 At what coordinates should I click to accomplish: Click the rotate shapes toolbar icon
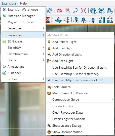(x=110, y=20)
